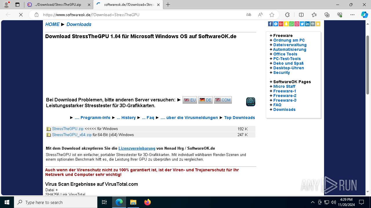The width and height of the screenshot is (371, 208).
Task: Open History link
Action: click(126, 118)
